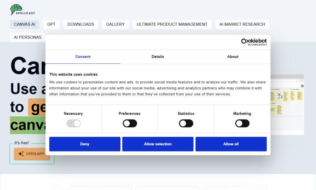Click the Allow selection button
This screenshot has height=190, width=316.
(x=158, y=144)
